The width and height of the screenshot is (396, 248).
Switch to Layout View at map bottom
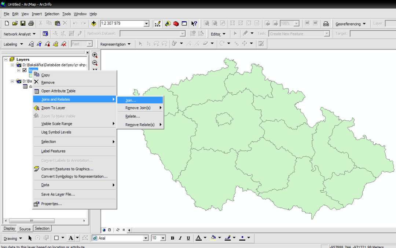click(x=109, y=230)
